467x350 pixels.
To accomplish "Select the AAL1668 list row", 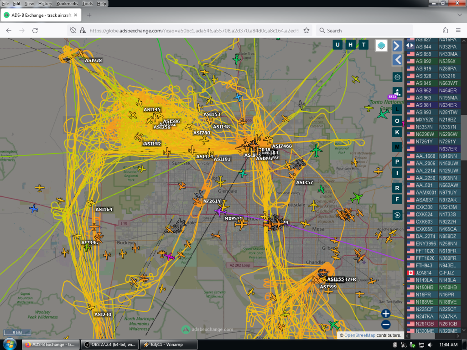I will pyautogui.click(x=433, y=156).
